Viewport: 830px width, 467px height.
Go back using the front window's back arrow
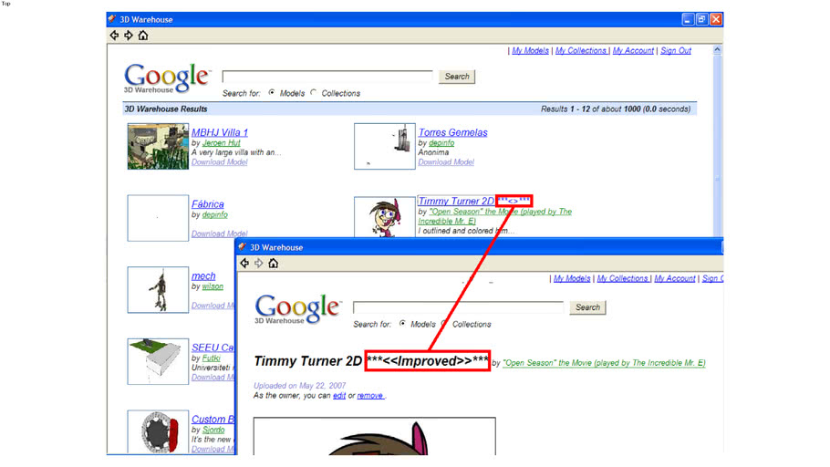[244, 264]
